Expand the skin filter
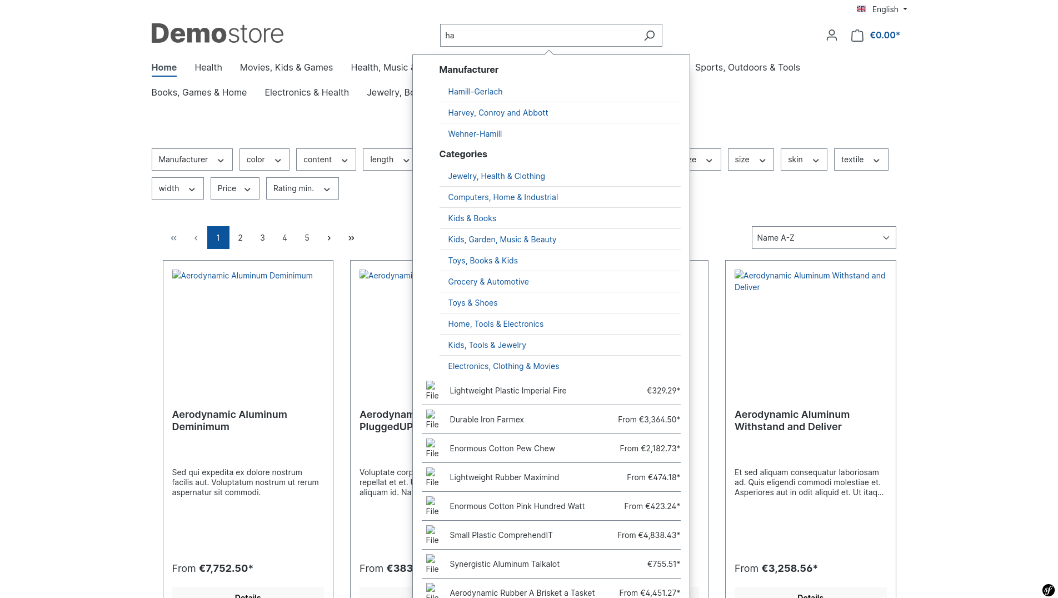Viewport: 1058px width, 598px height. click(x=804, y=160)
